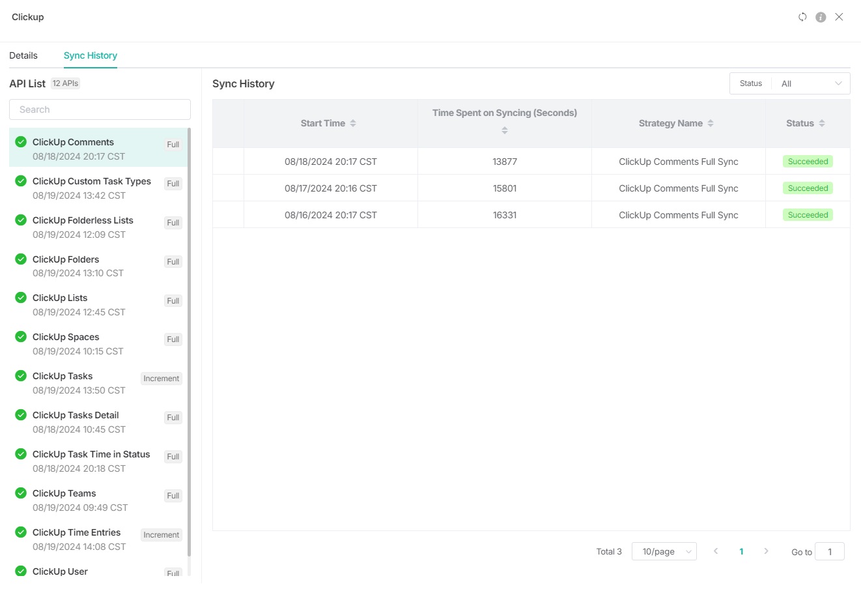Sort by Time Spent on Syncing arrows
This screenshot has width=861, height=591.
pyautogui.click(x=504, y=130)
